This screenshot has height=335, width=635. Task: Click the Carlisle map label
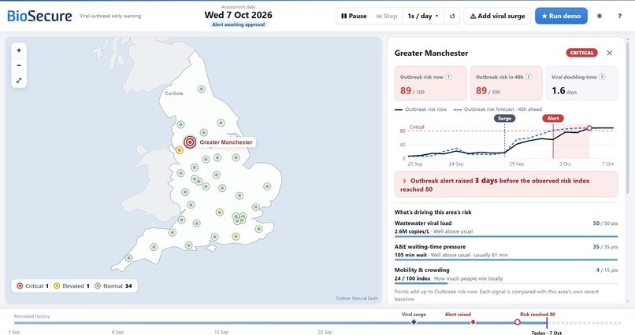pos(174,94)
